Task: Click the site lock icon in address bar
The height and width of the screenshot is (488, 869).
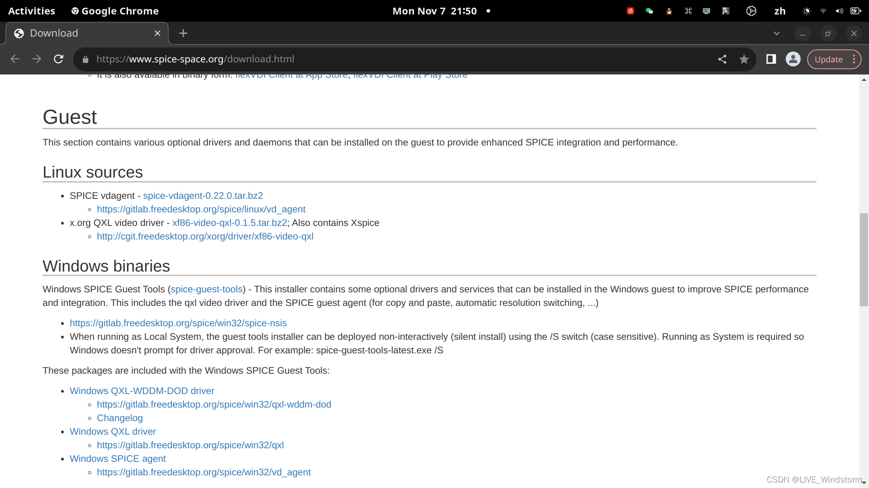Action: [86, 59]
